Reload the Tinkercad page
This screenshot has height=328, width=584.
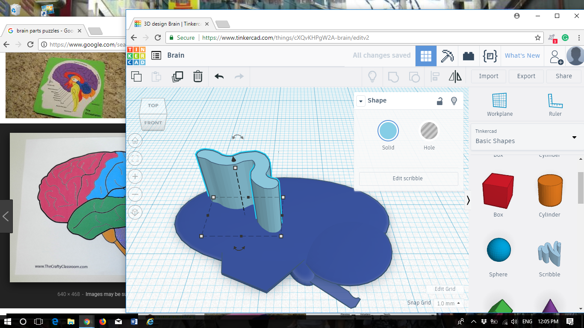point(158,38)
